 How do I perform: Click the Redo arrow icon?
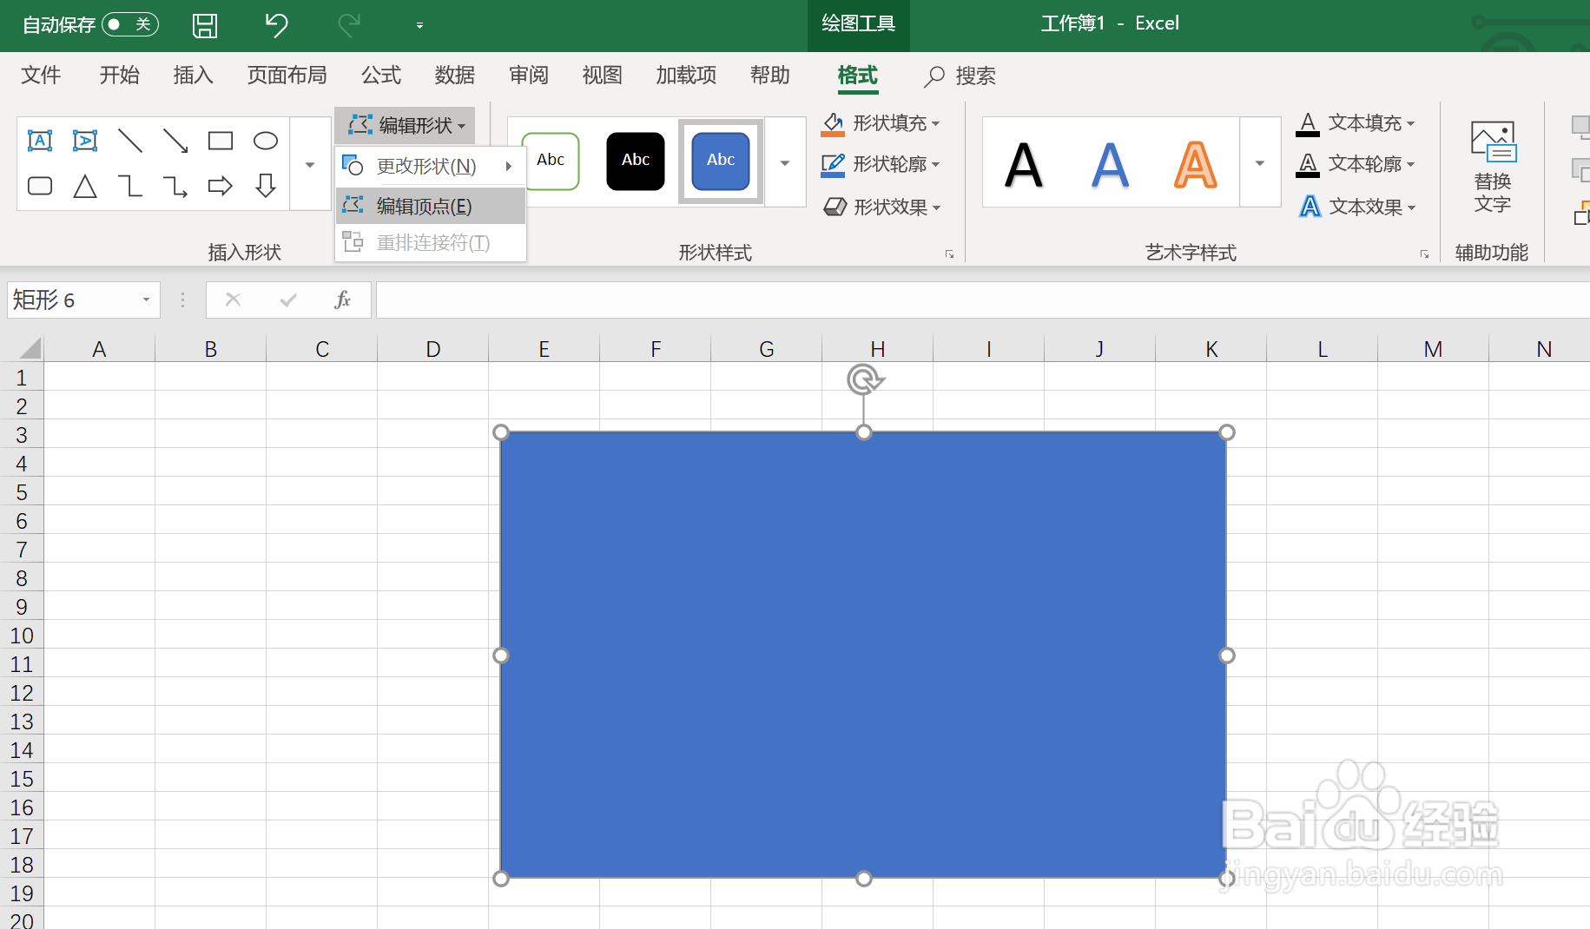(349, 25)
